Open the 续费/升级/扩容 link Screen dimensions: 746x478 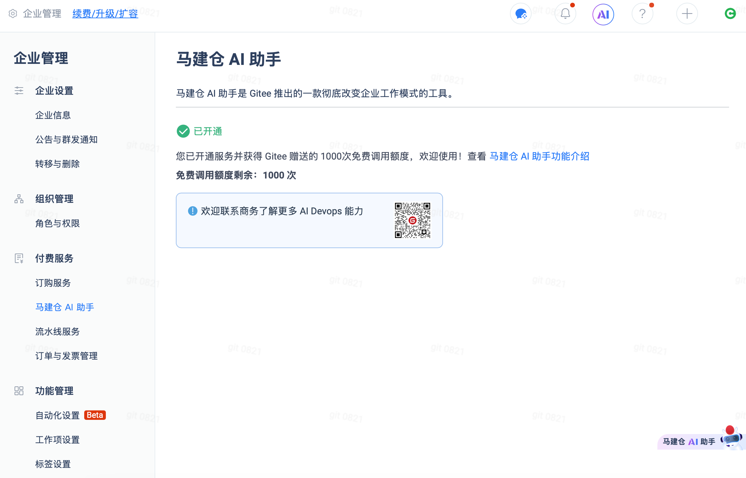click(105, 14)
